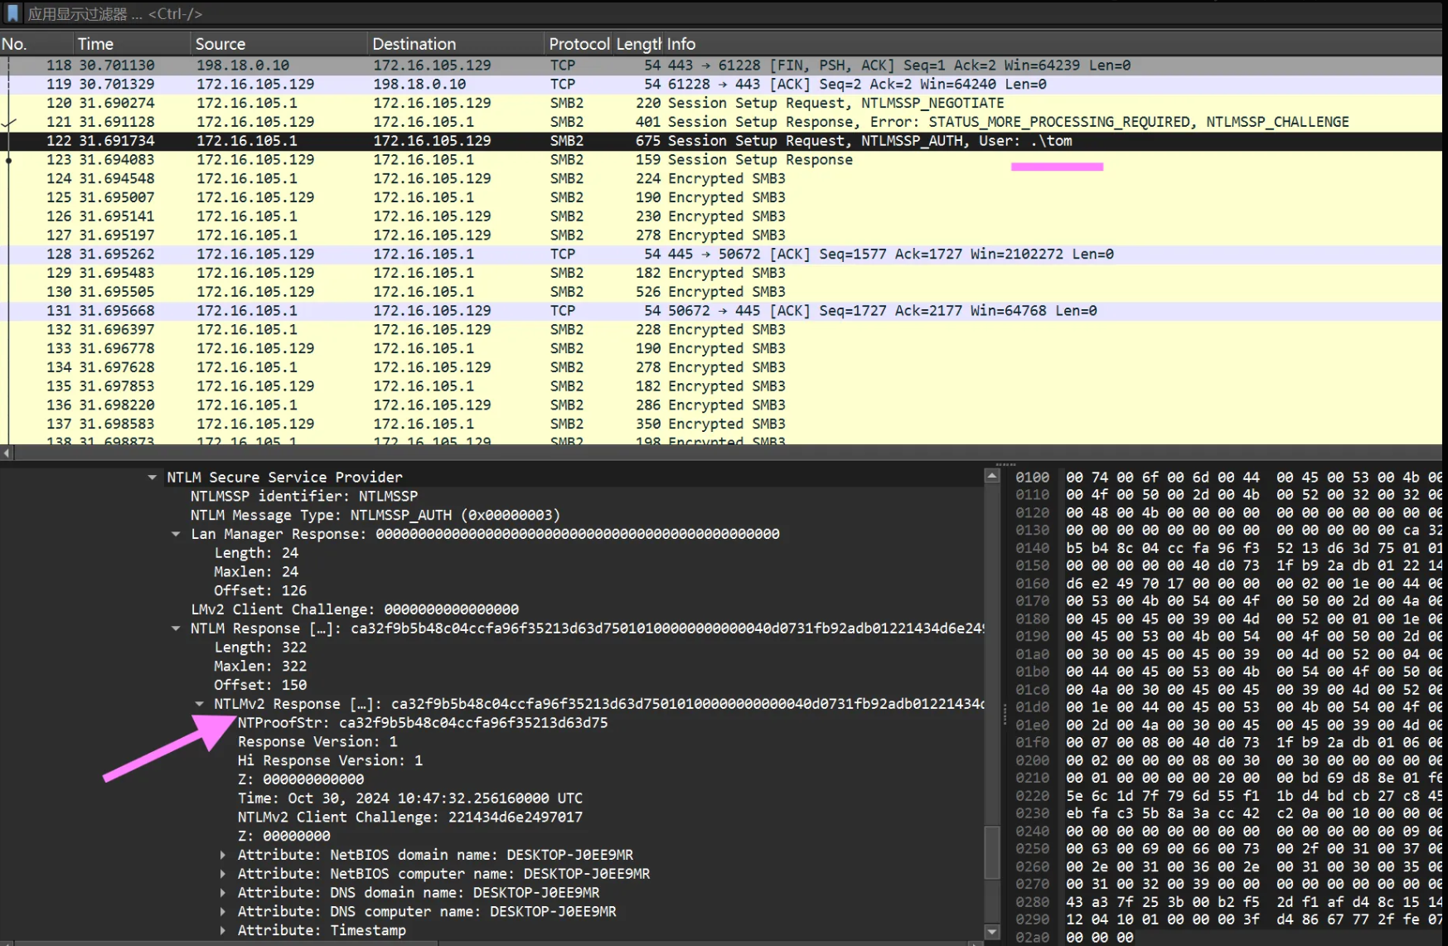Image resolution: width=1448 pixels, height=946 pixels.
Task: Select NTLM Message Type NTLMSSP_AUTH field
Action: (x=375, y=516)
